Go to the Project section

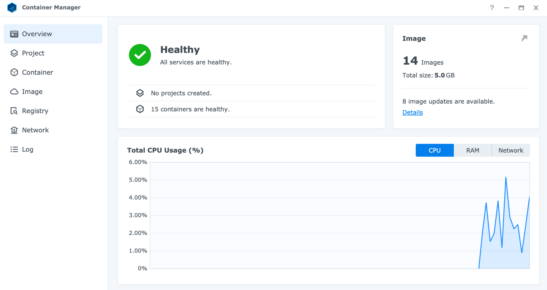click(53, 53)
